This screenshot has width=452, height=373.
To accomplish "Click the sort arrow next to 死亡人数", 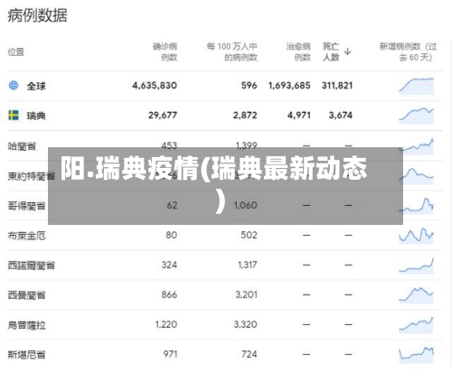I will 347,51.
